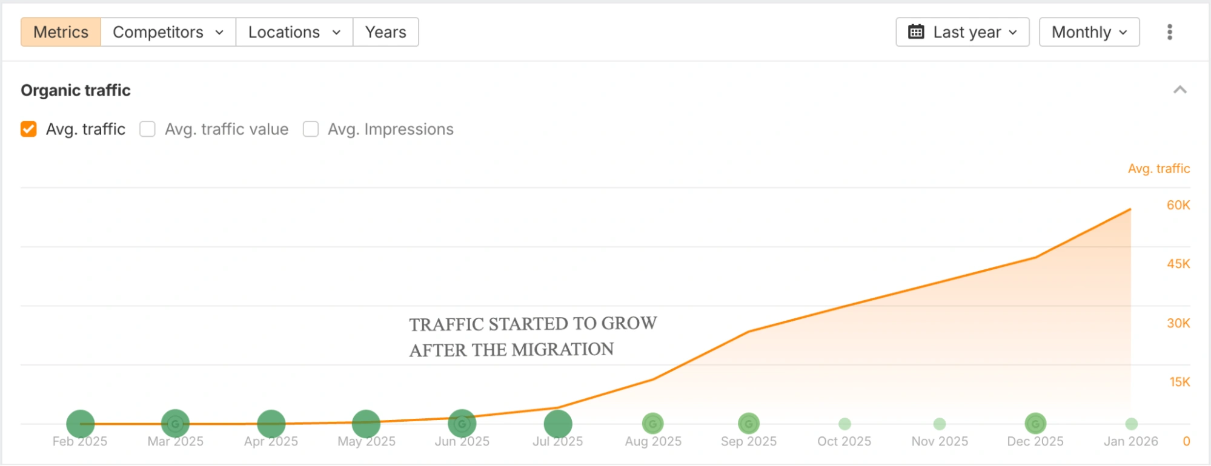
Task: Select the Google update marker at Mar 2025
Action: [174, 423]
